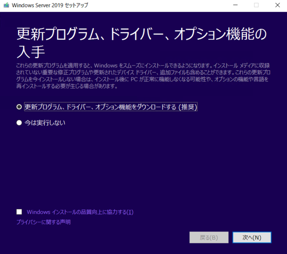
Task: Click the (推奨) text in the first option
Action: (188, 107)
